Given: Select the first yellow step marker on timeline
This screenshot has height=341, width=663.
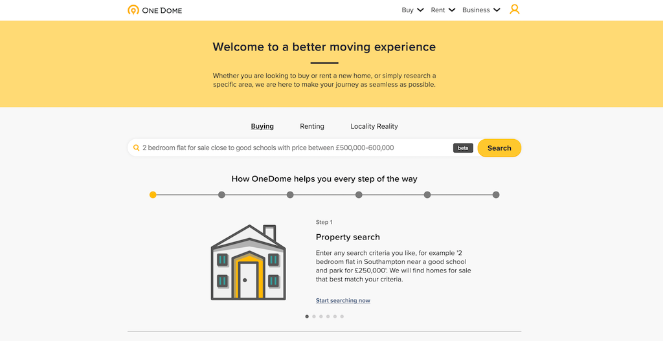Looking at the screenshot, I should (153, 195).
